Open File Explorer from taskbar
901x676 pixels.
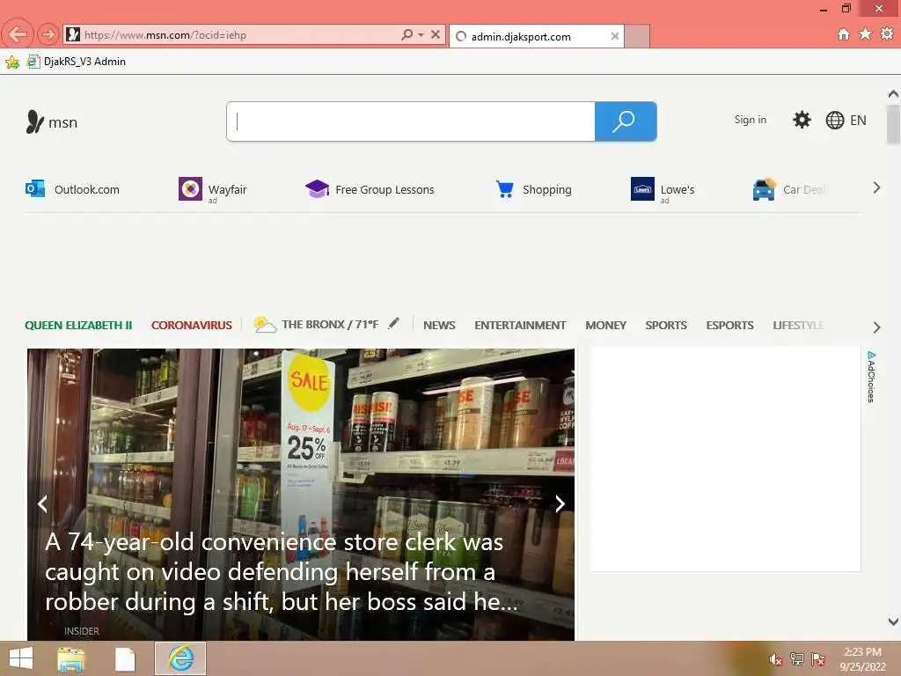pos(71,658)
